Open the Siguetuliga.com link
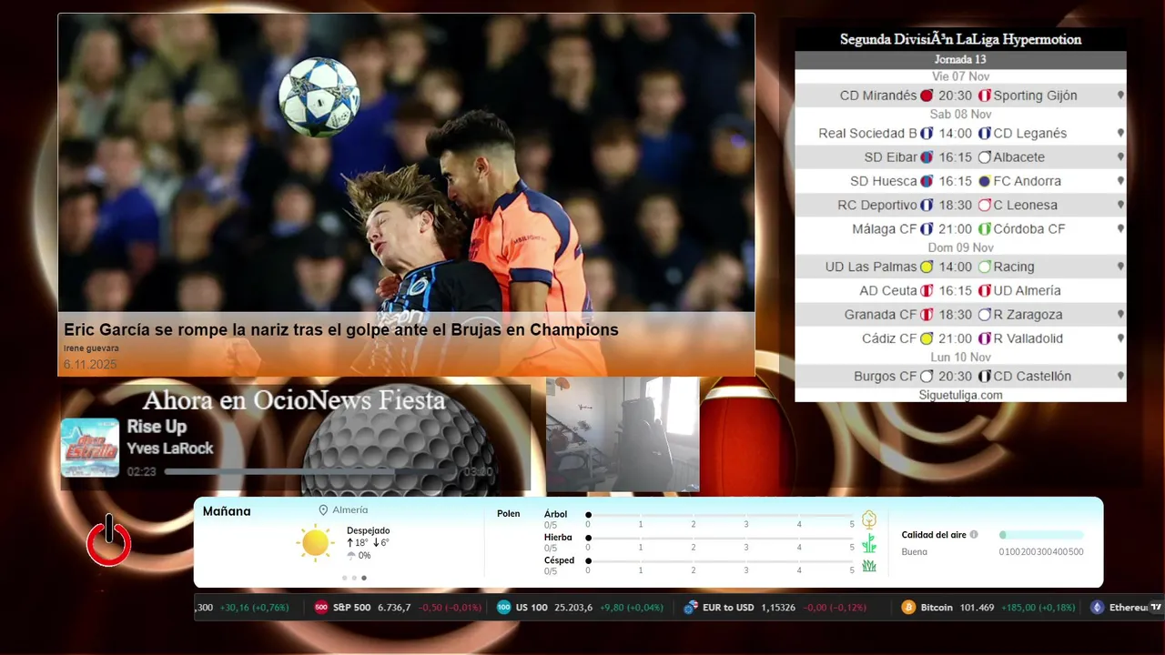This screenshot has width=1165, height=655. (x=960, y=395)
